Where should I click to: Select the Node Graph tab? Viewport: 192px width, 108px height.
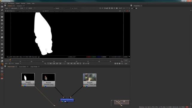tap(11, 67)
